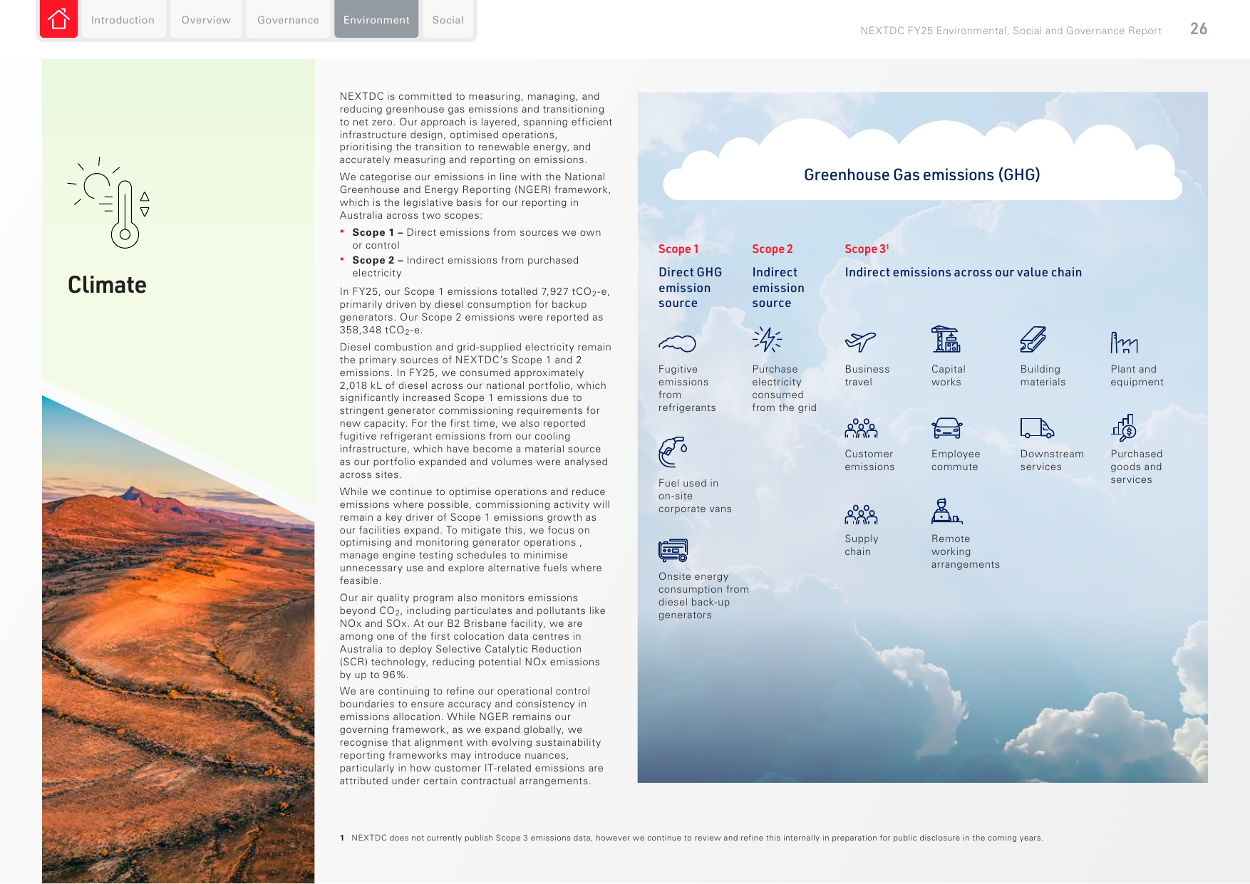Click the plant and equipment factory icon
Image resolution: width=1250 pixels, height=884 pixels.
[1124, 343]
